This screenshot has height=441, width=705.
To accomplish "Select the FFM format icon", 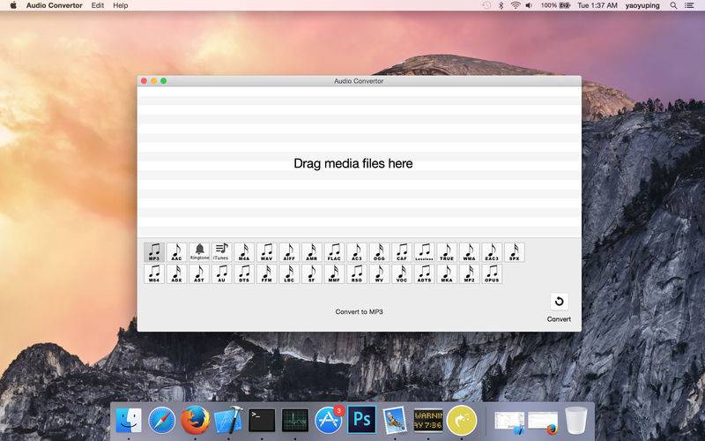I will pyautogui.click(x=267, y=273).
